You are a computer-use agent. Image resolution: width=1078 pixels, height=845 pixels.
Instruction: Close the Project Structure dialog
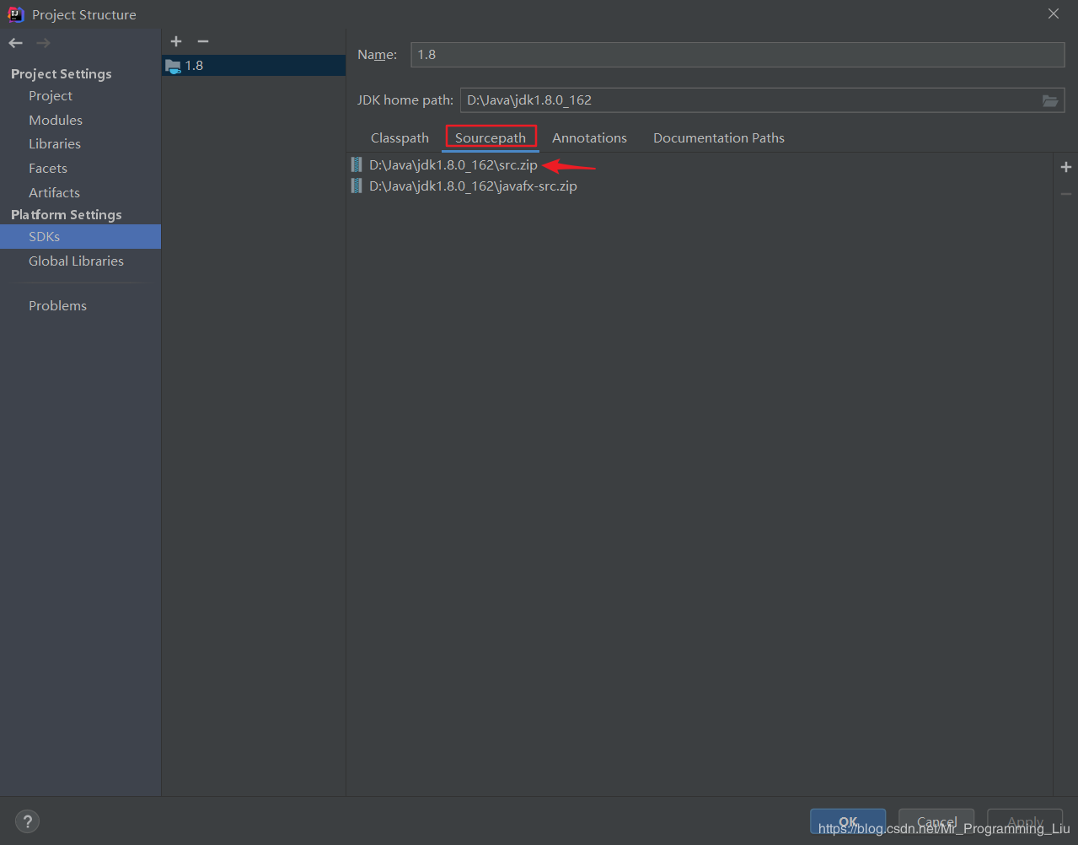click(x=1054, y=14)
